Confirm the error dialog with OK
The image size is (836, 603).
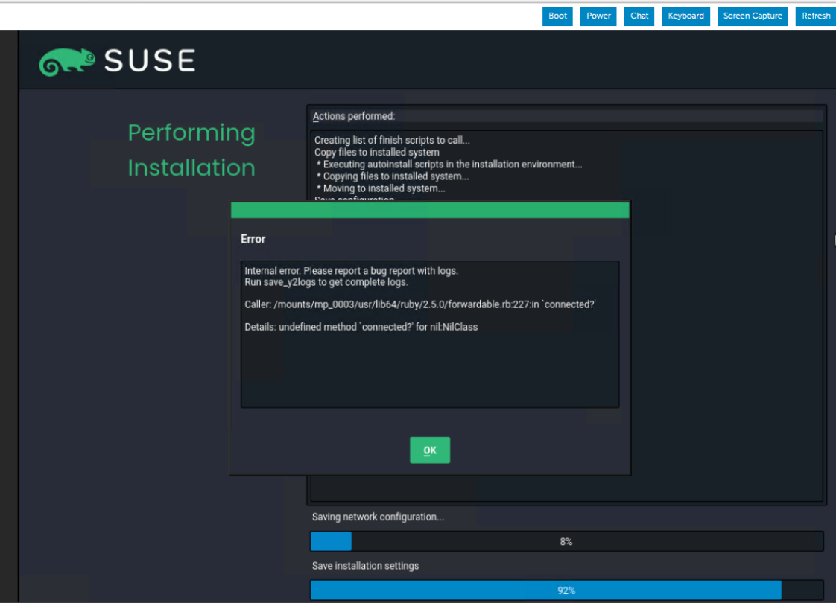430,450
